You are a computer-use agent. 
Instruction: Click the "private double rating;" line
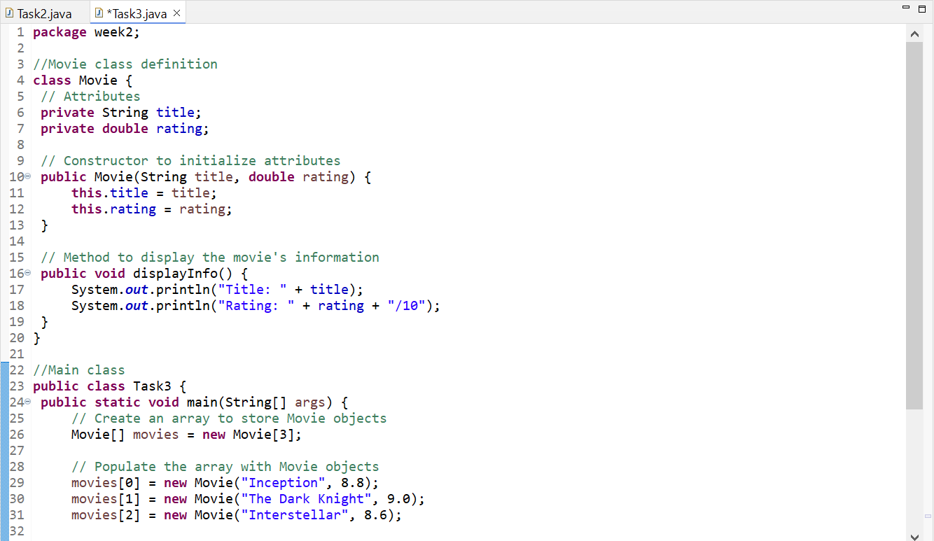[x=125, y=129]
